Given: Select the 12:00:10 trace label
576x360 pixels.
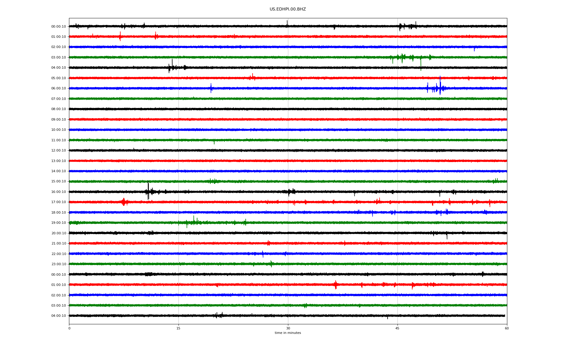Looking at the screenshot, I should point(58,151).
